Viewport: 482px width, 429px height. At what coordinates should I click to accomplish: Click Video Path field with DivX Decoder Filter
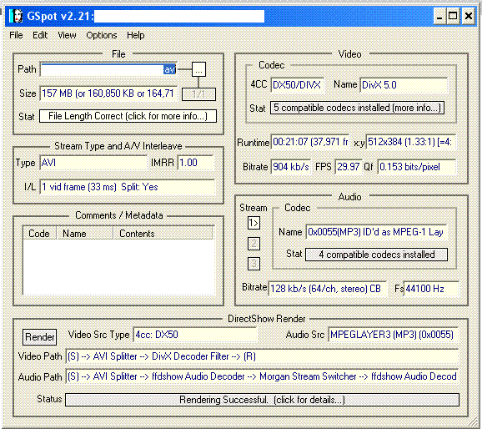coord(262,356)
